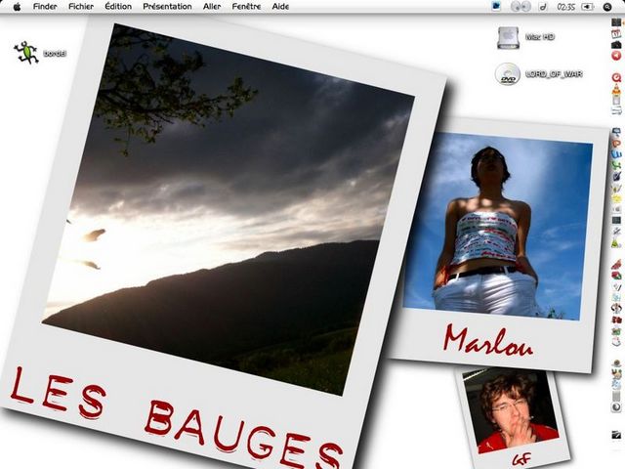
Task: Expand the Aller menu
Action: 212,6
